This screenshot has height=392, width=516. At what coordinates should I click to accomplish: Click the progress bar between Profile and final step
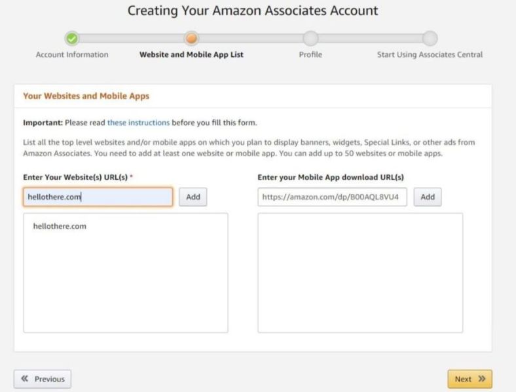[x=370, y=39]
